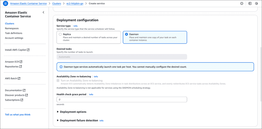Open the tutorials panel icon in header
This screenshot has width=262, height=129.
tap(250, 4)
